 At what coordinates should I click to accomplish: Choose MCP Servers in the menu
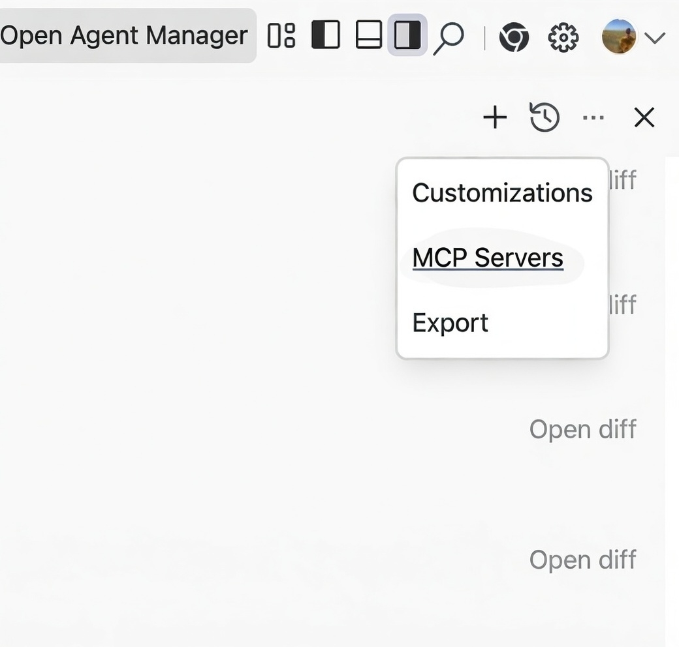click(x=488, y=258)
